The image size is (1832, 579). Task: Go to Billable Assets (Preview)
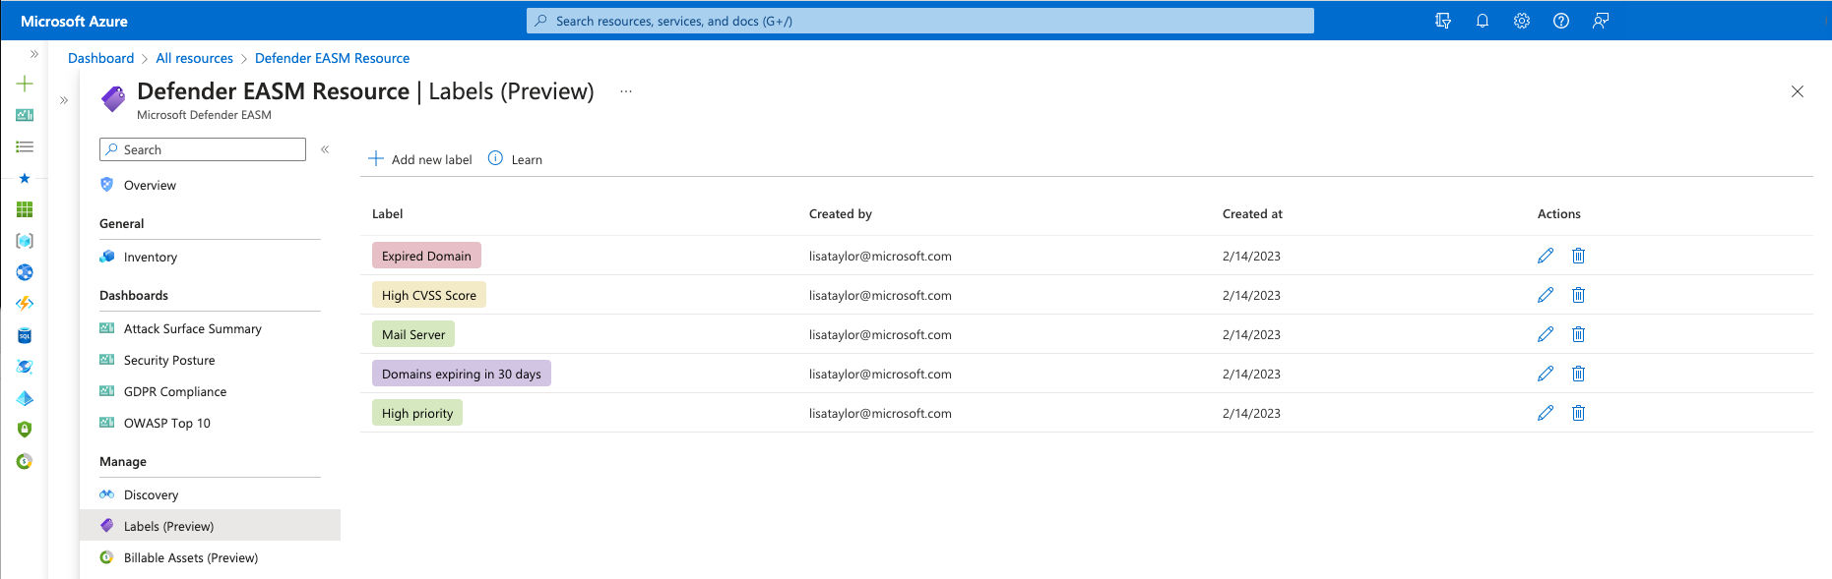pos(190,557)
